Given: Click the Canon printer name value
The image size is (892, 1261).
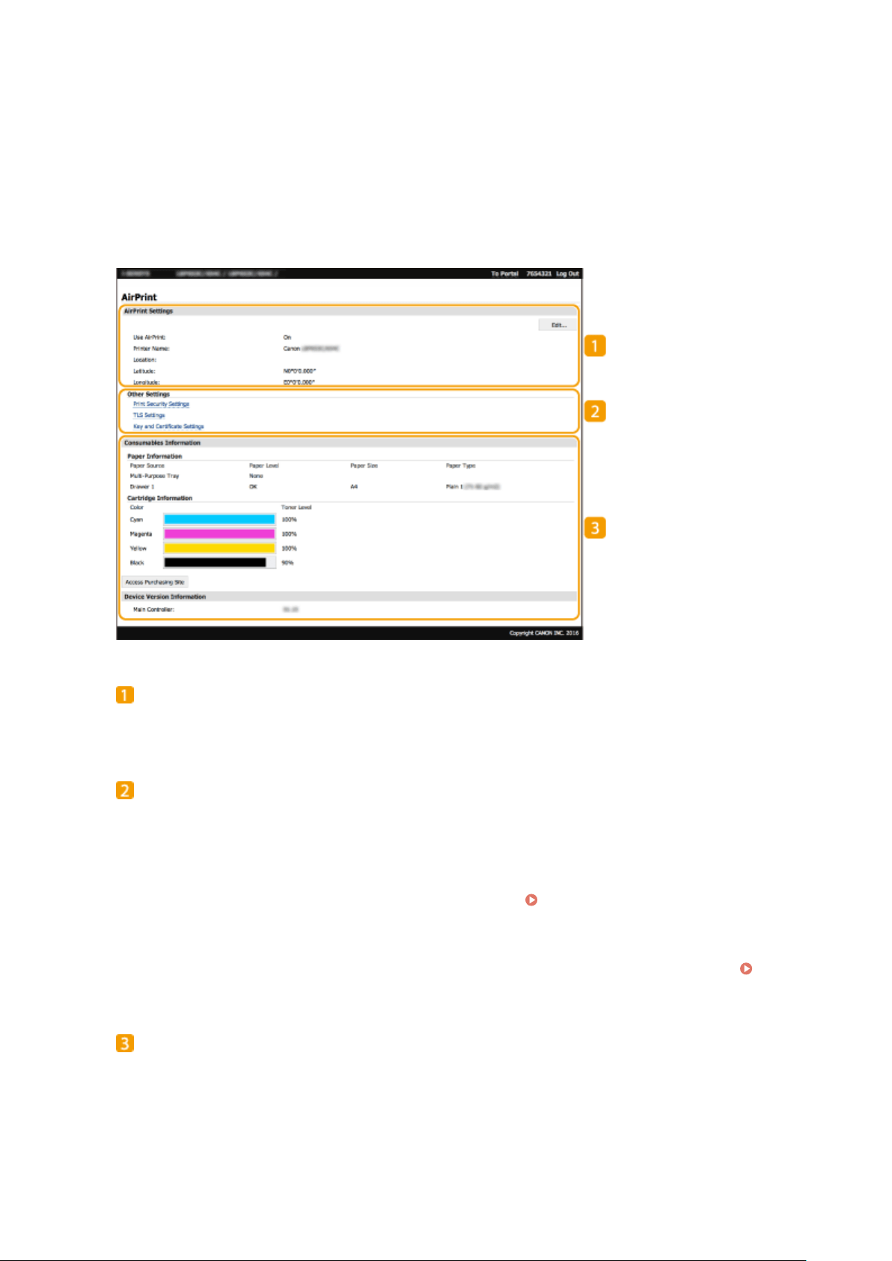Looking at the screenshot, I should [311, 349].
